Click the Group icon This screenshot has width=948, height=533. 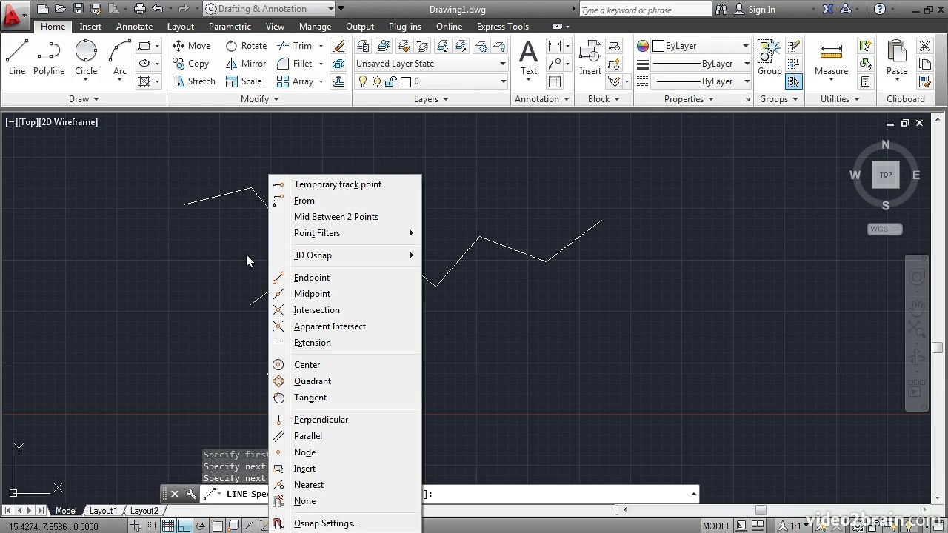770,58
